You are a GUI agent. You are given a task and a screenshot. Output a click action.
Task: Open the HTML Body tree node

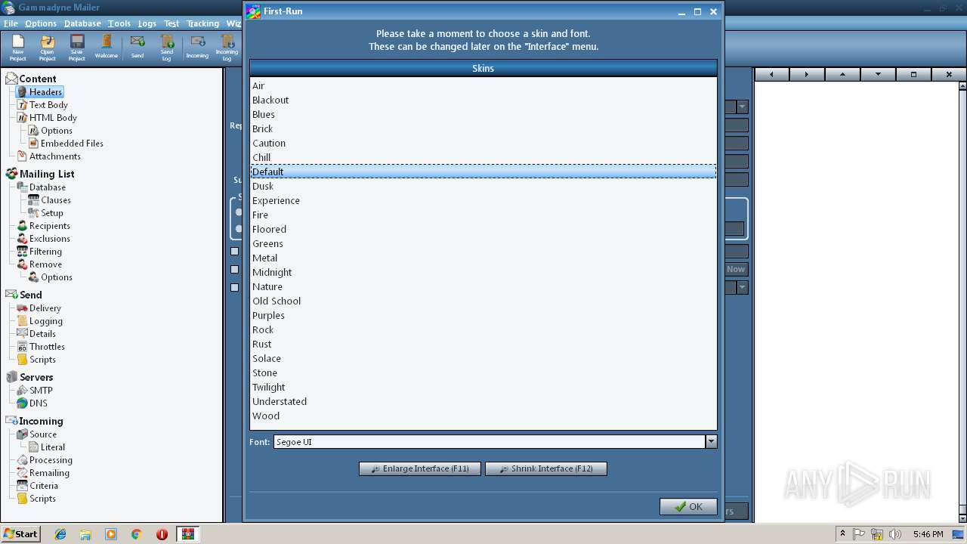(53, 118)
